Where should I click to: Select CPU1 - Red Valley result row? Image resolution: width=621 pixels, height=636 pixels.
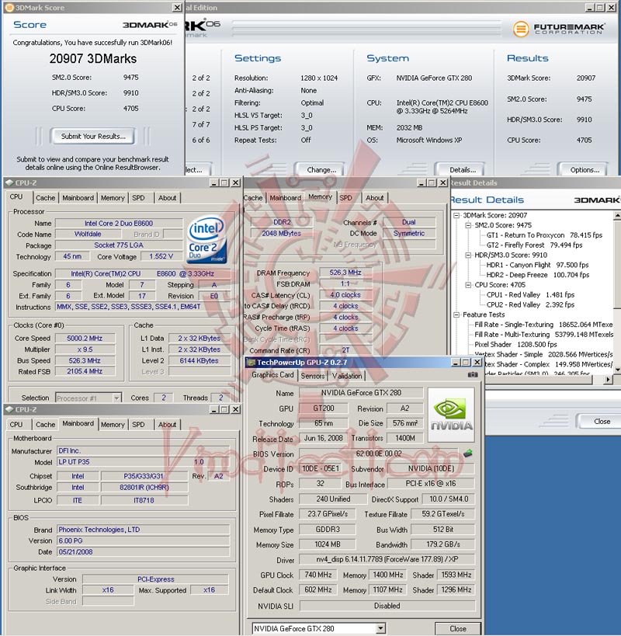pos(530,295)
